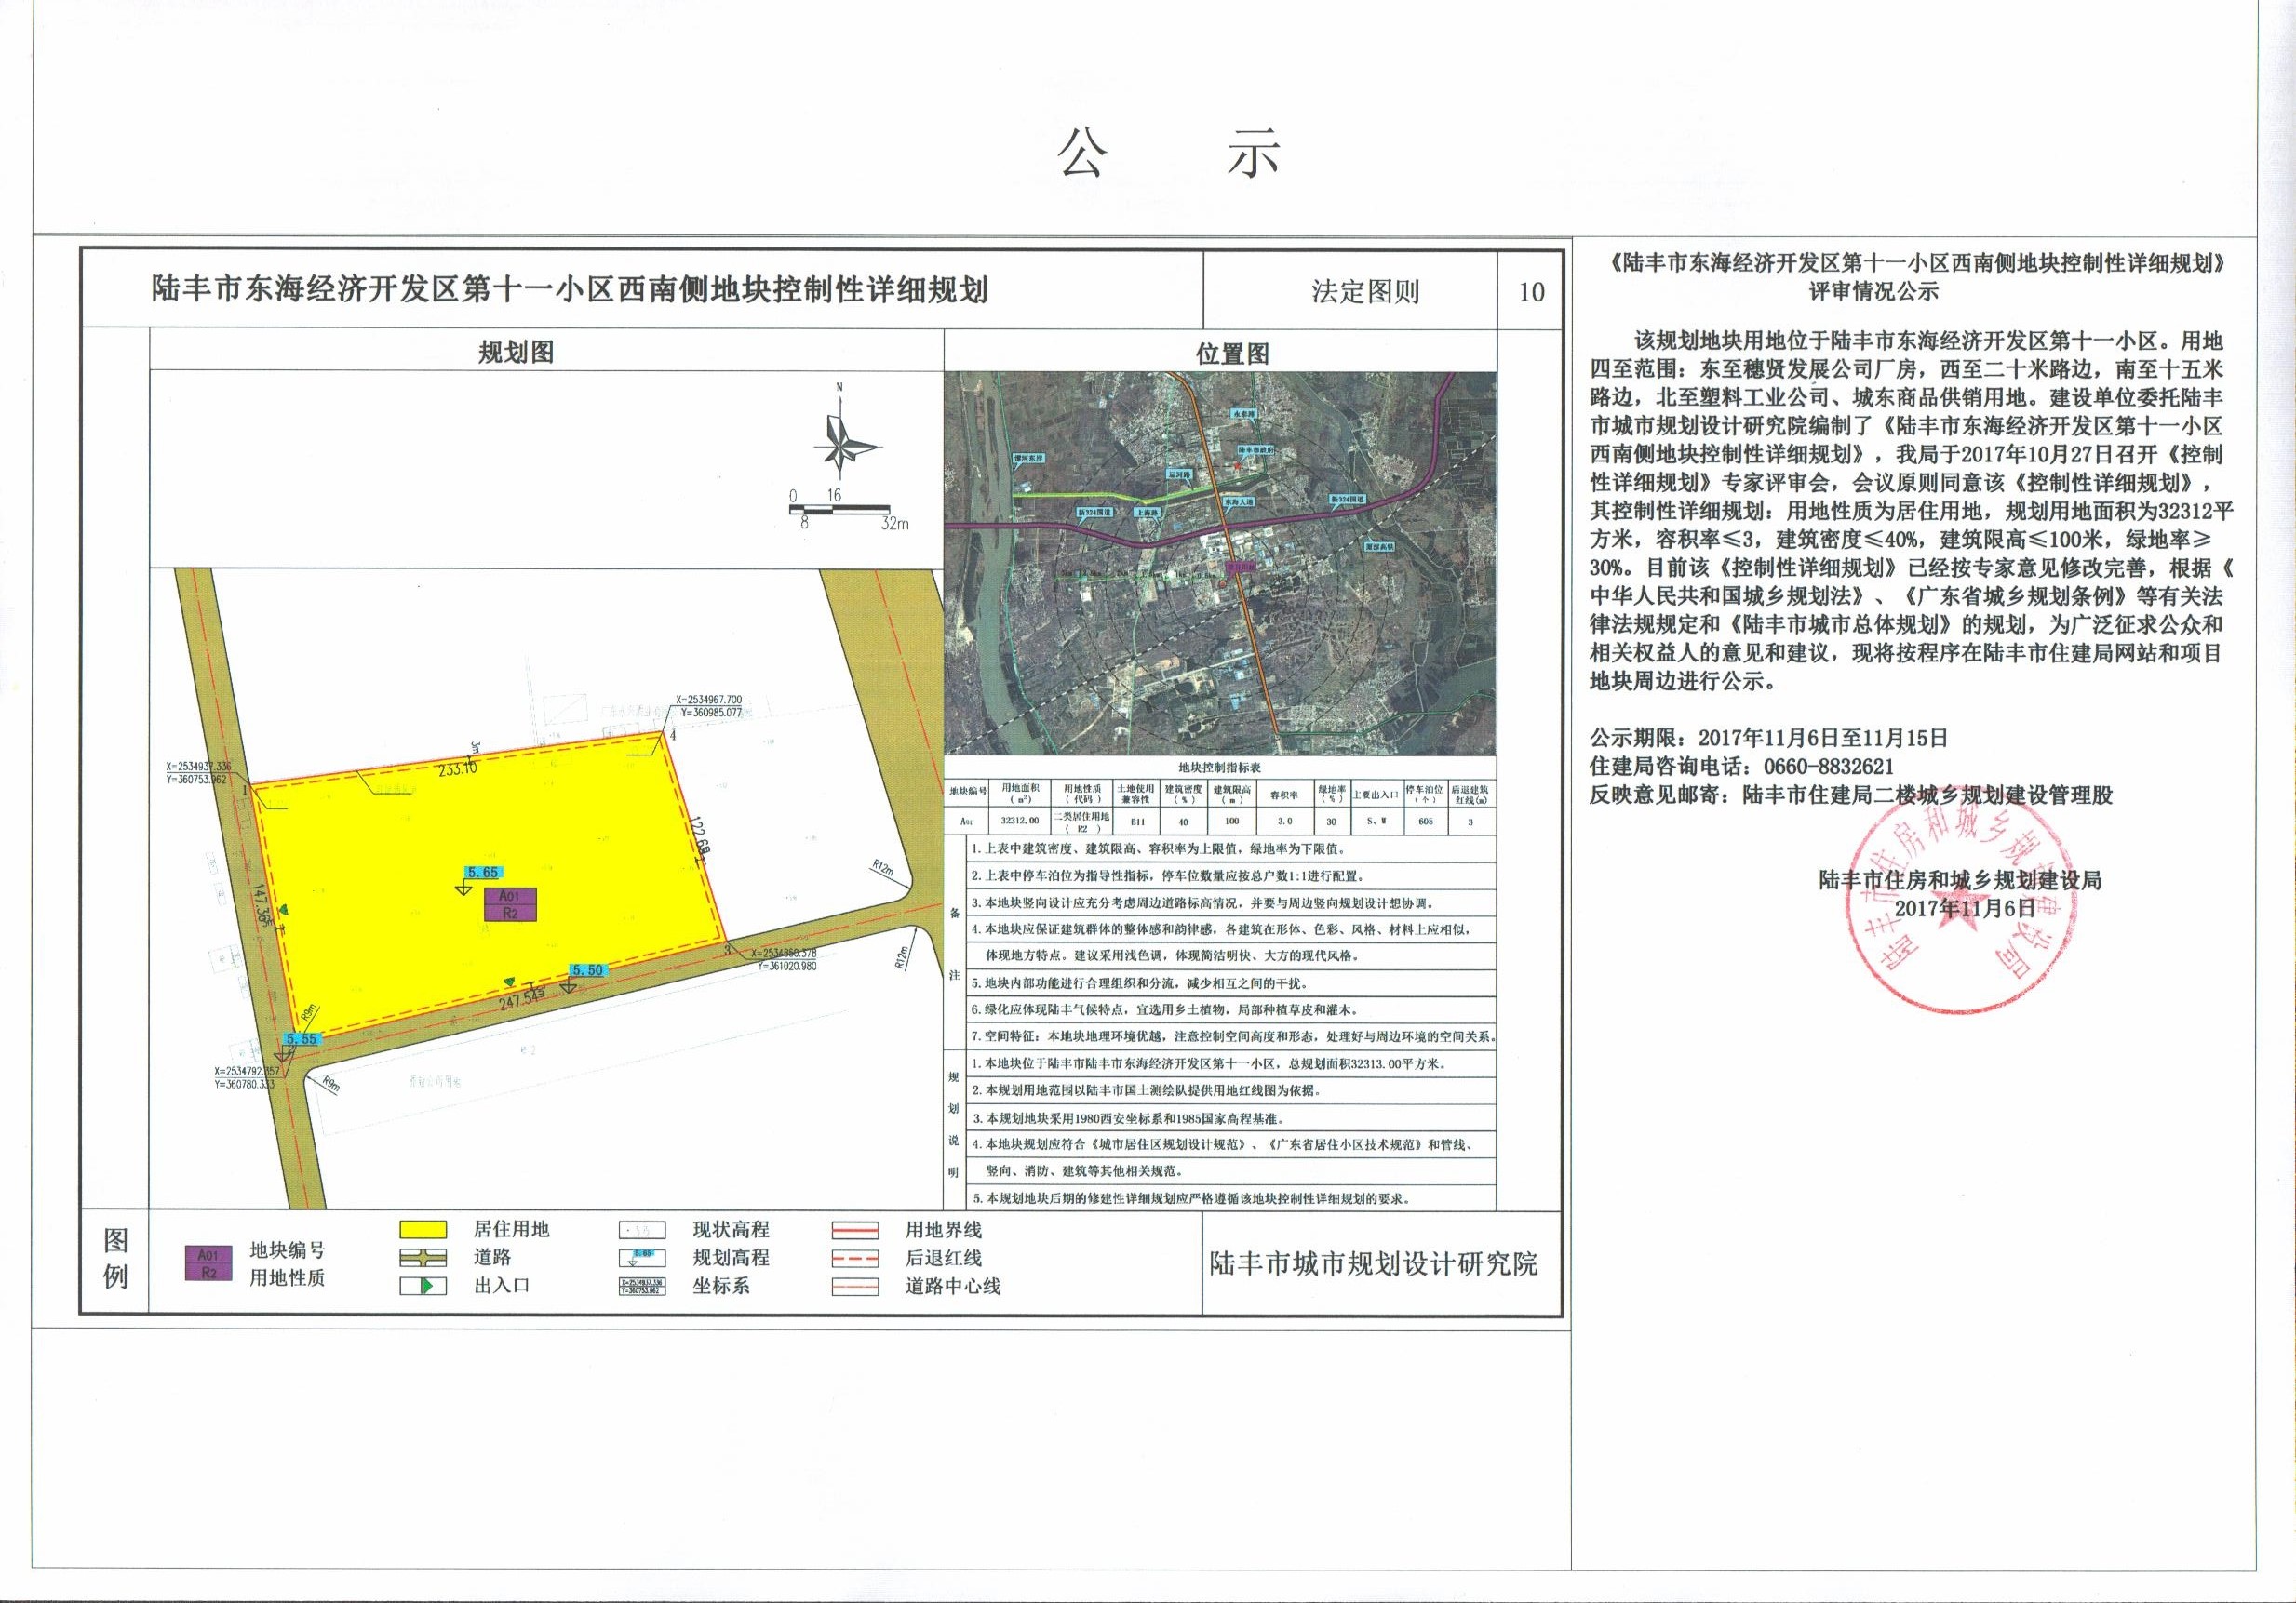Click coordinate label Y=361020.980 at corner 3

[787, 967]
